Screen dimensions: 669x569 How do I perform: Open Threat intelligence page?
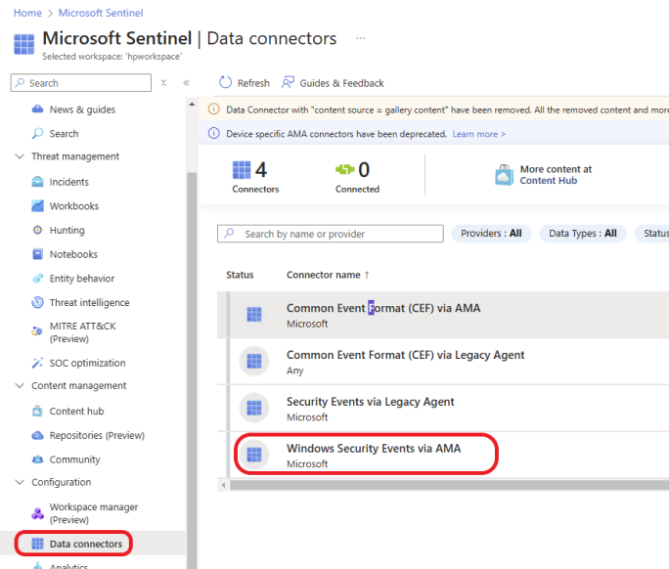pyautogui.click(x=90, y=302)
